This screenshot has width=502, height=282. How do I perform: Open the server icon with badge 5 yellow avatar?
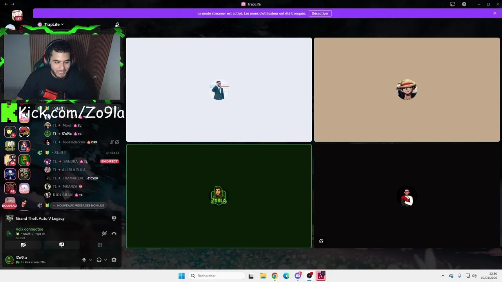[x=10, y=132]
